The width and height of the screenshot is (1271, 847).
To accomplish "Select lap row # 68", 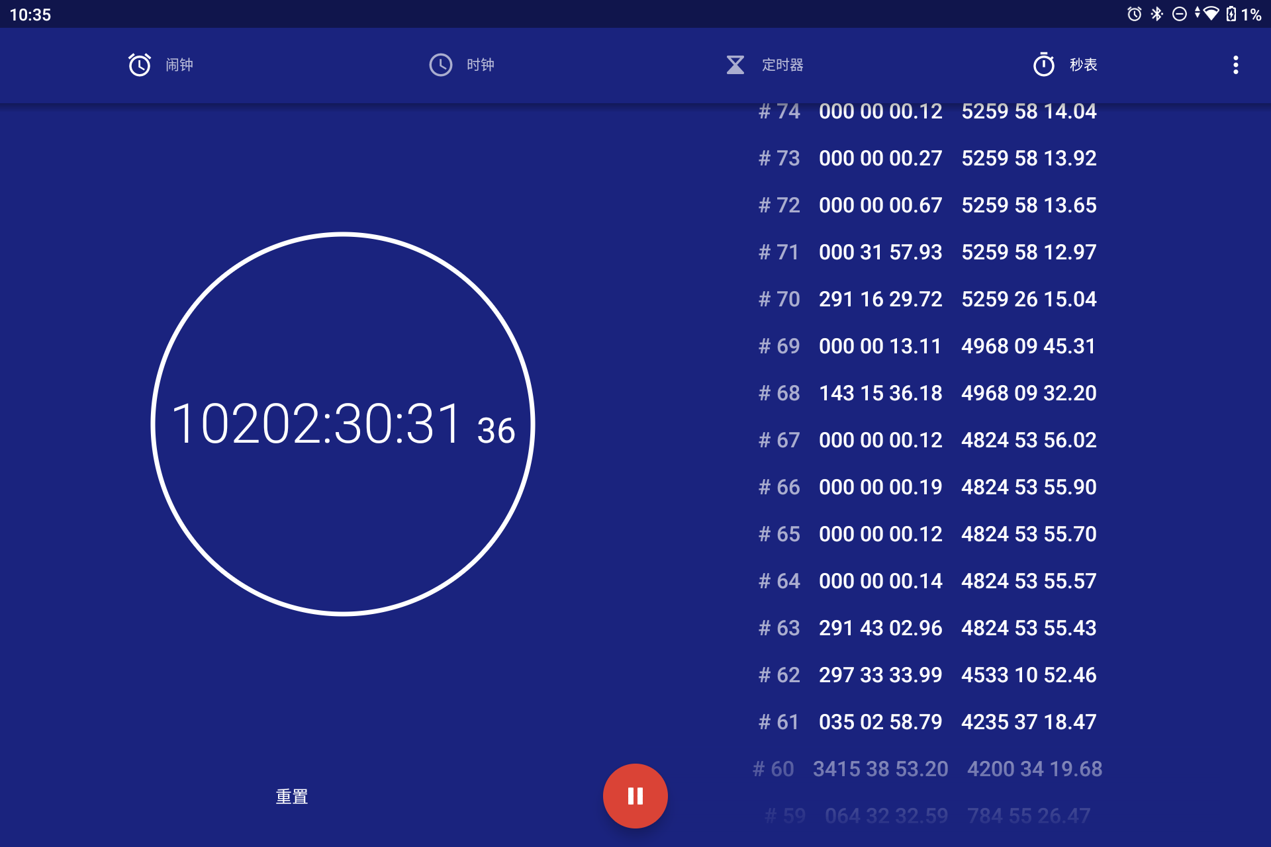I will pyautogui.click(x=927, y=393).
